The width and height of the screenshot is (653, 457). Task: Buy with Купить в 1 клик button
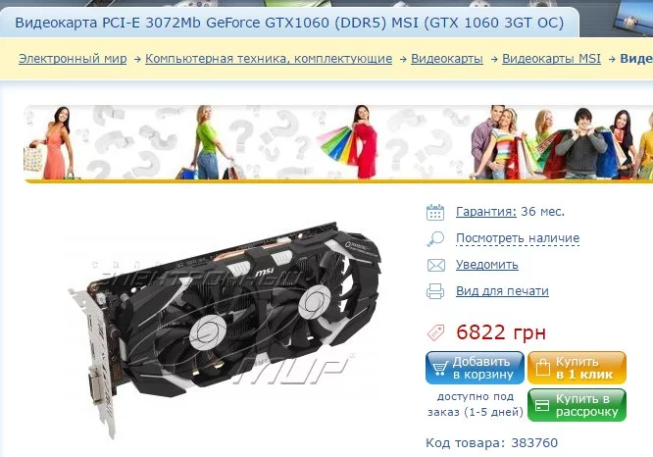pyautogui.click(x=577, y=368)
